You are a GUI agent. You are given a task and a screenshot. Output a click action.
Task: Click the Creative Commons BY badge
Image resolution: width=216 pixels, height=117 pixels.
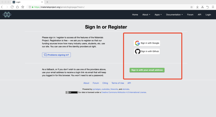pos(72,92)
